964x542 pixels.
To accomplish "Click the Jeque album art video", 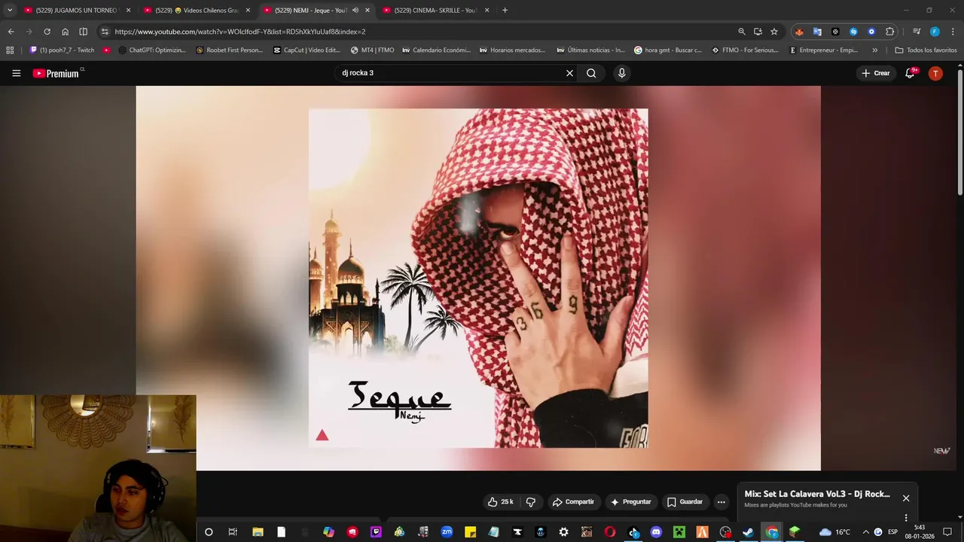I will [x=478, y=278].
